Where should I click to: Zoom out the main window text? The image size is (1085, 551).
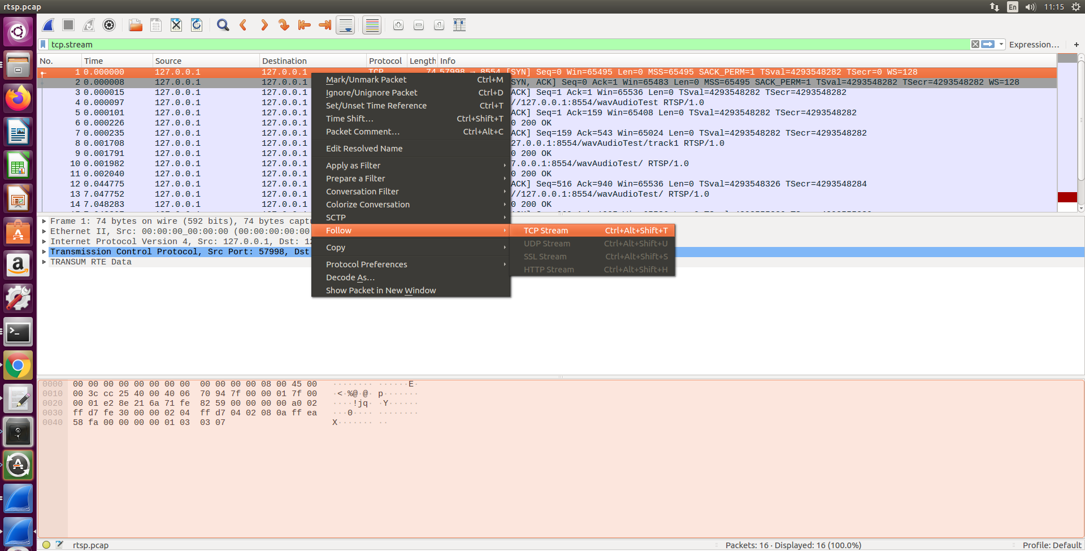click(419, 25)
